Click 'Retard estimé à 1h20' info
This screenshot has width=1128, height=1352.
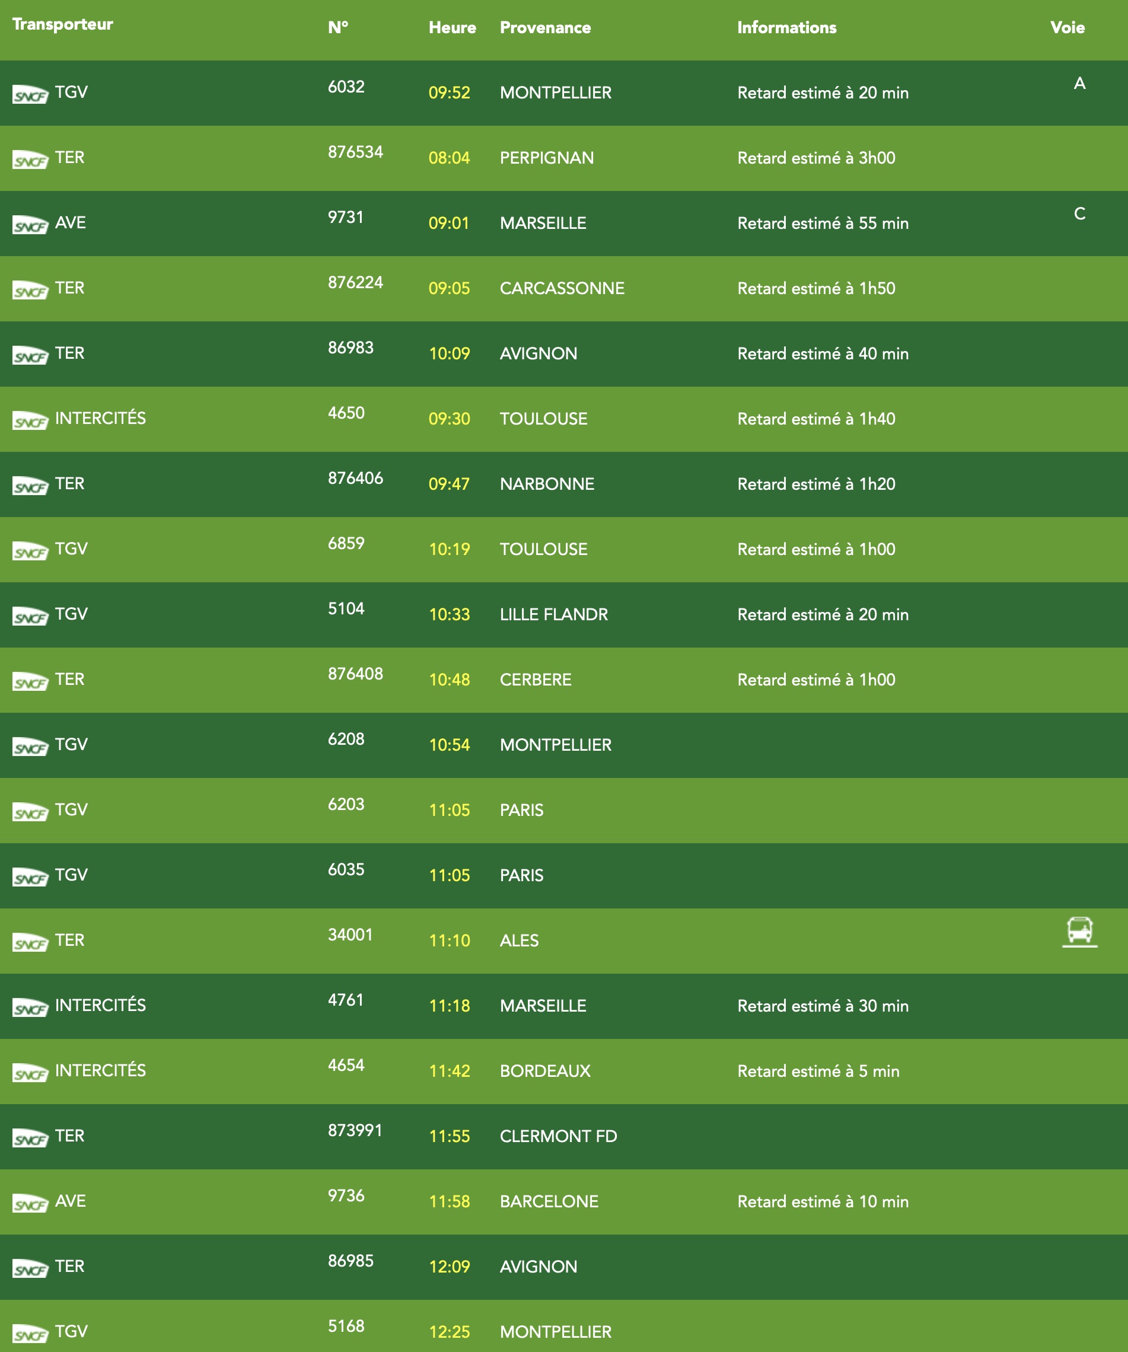pos(817,484)
